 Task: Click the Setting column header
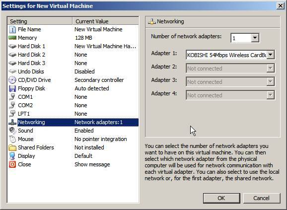40,21
